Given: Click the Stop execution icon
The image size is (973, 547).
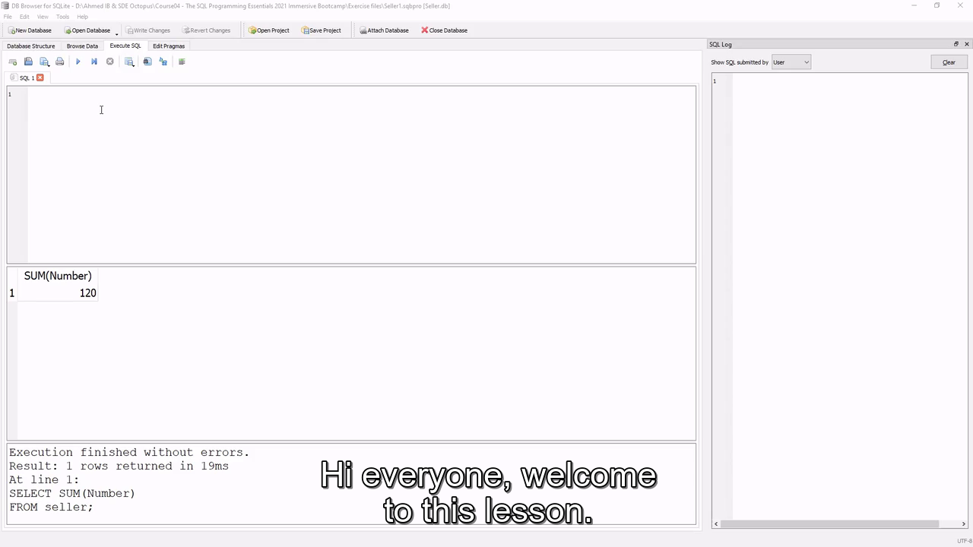Looking at the screenshot, I should point(110,62).
